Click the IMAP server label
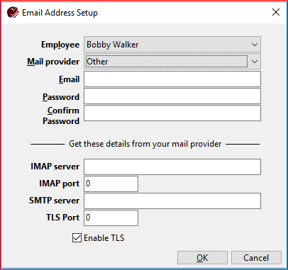This screenshot has height=270, width=288. [55, 167]
